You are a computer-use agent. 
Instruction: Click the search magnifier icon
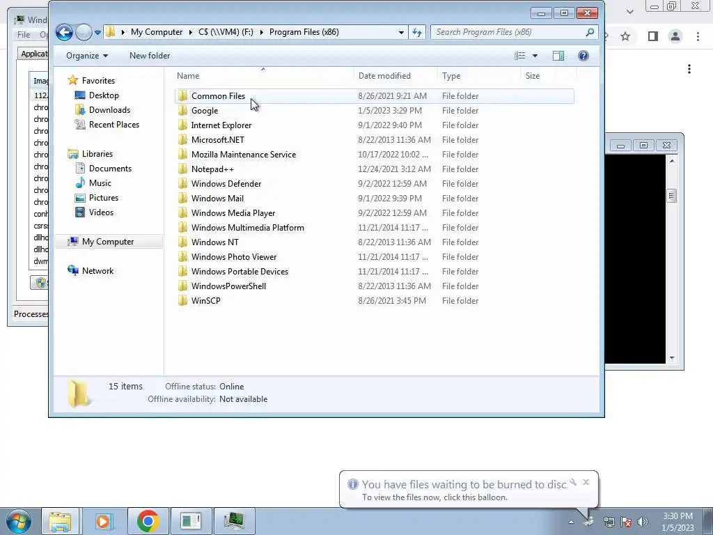point(590,32)
